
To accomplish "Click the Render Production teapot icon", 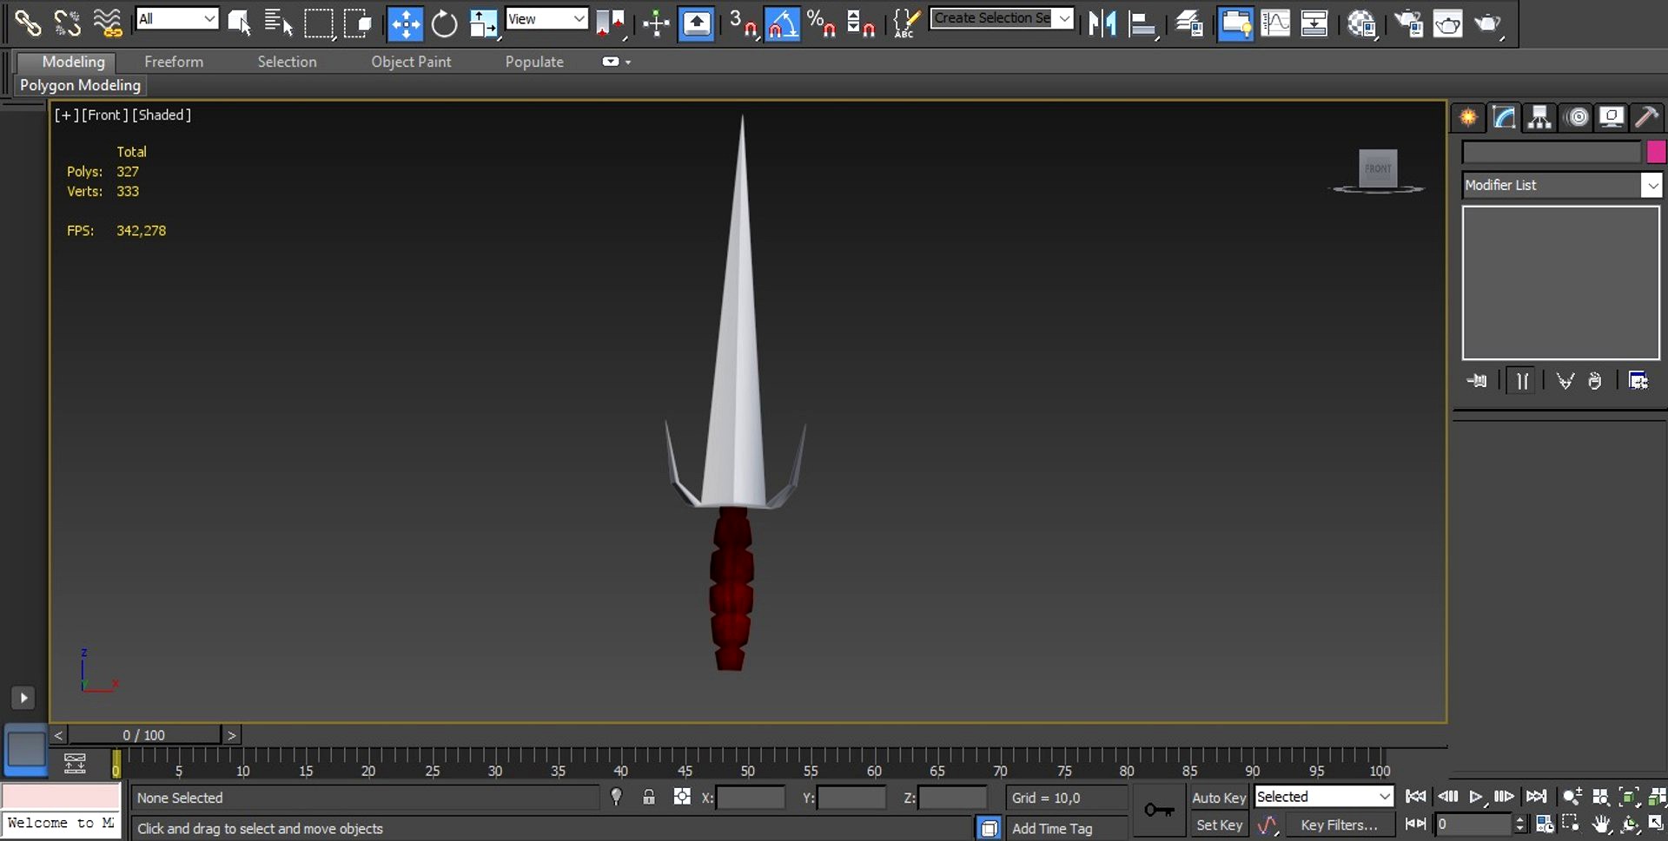I will click(1488, 23).
